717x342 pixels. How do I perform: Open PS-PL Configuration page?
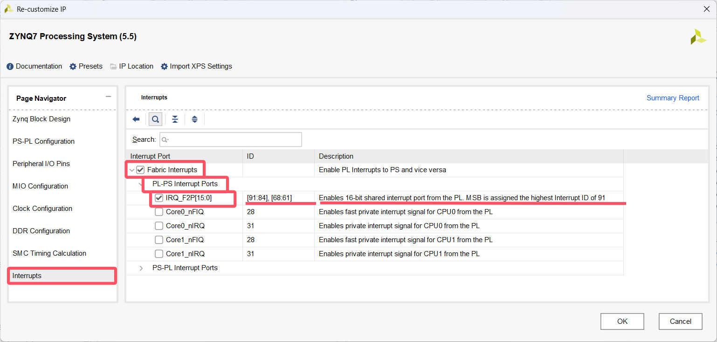pos(43,141)
